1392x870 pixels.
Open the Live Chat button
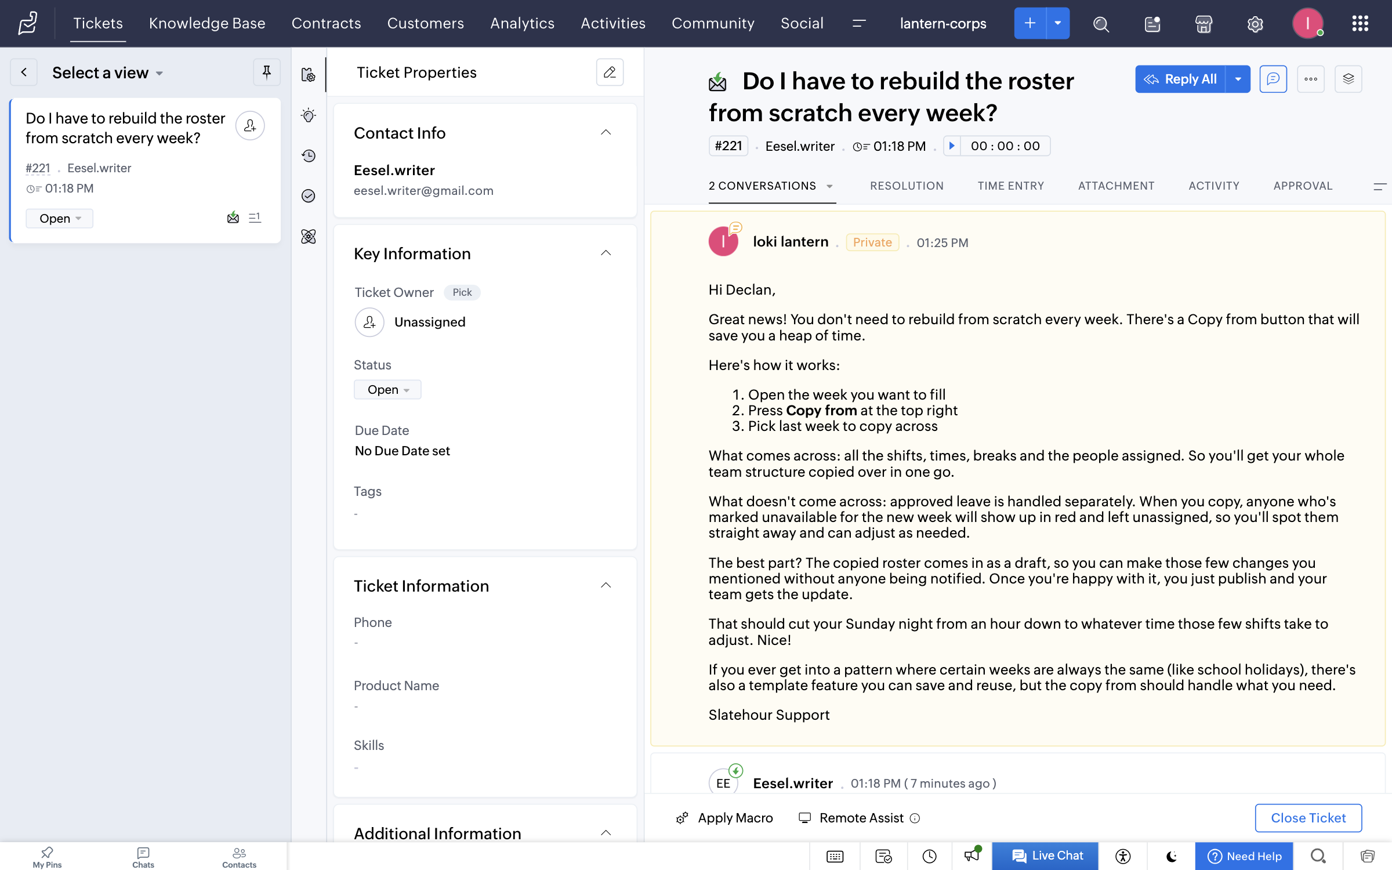point(1045,856)
